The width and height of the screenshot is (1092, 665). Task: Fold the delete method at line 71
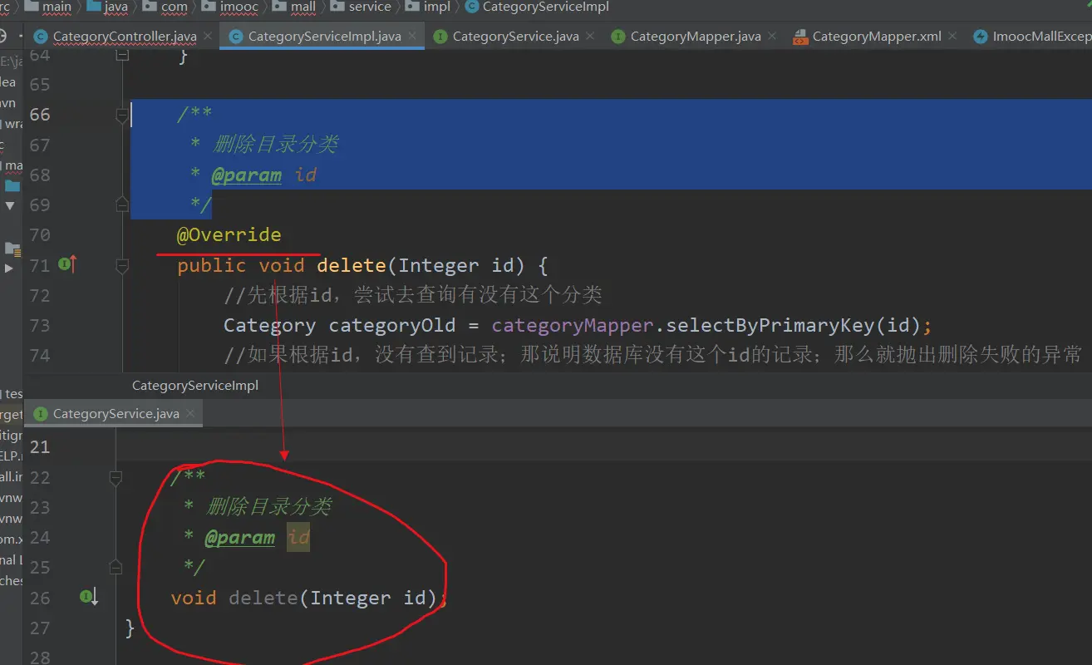pyautogui.click(x=122, y=265)
